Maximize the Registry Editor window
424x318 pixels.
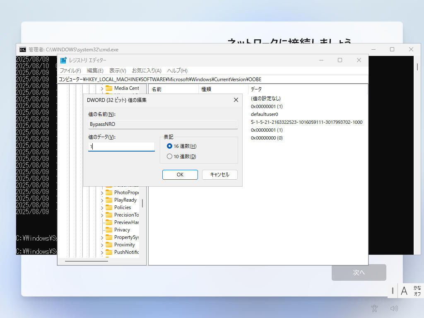click(x=340, y=60)
